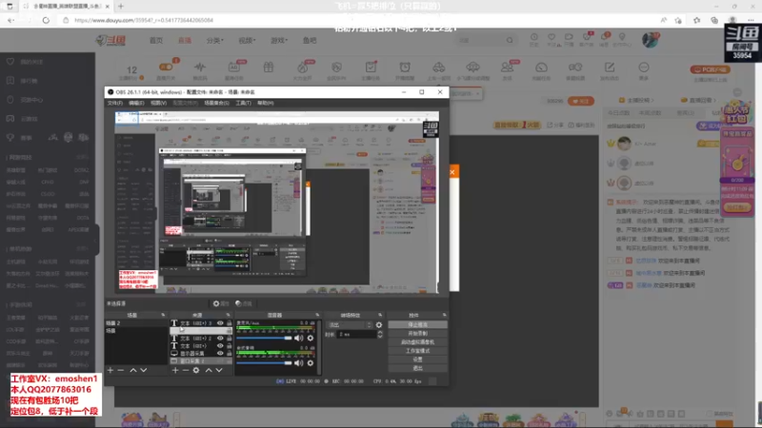Viewport: 762px width, 428px height.
Task: Open scene transition properties gear
Action: click(x=379, y=324)
